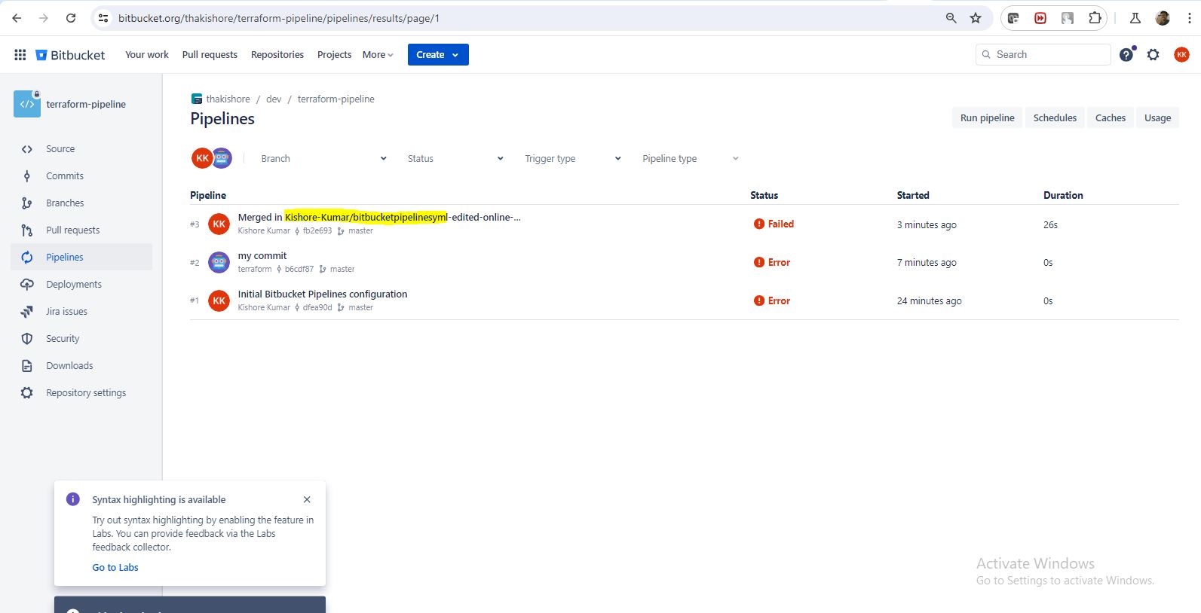Click the Run pipeline button
Viewport: 1201px width, 613px height.
coord(987,118)
